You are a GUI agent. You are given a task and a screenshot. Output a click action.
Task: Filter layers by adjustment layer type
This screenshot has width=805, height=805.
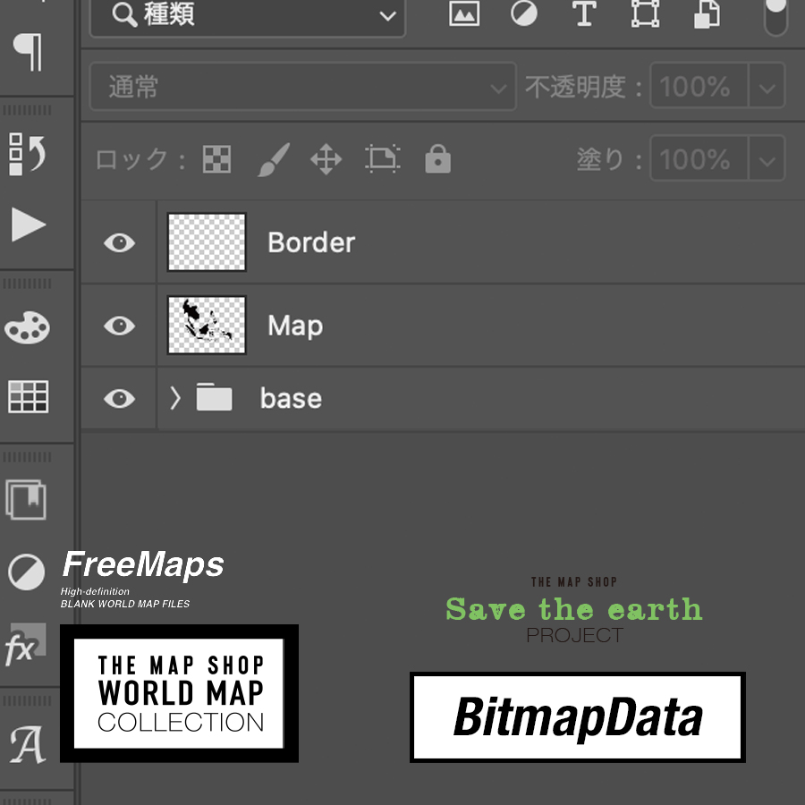click(x=524, y=13)
